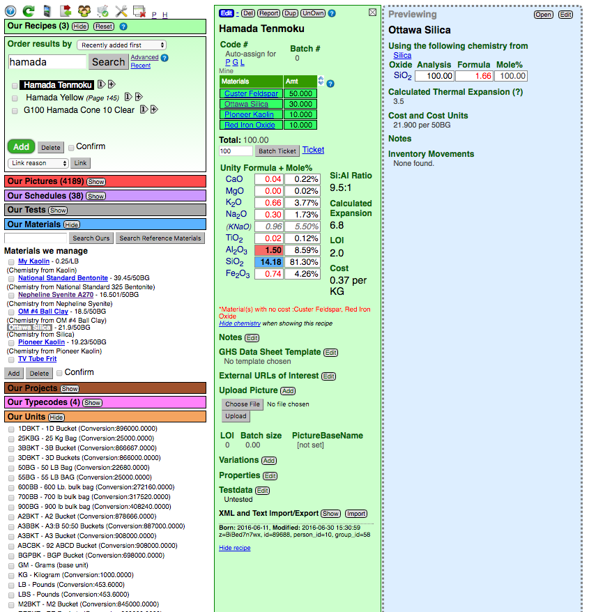Tick the Nepheline Syenite A270 checkbox
This screenshot has height=612, width=589.
coord(11,296)
